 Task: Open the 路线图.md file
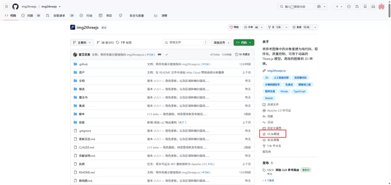click(85, 181)
